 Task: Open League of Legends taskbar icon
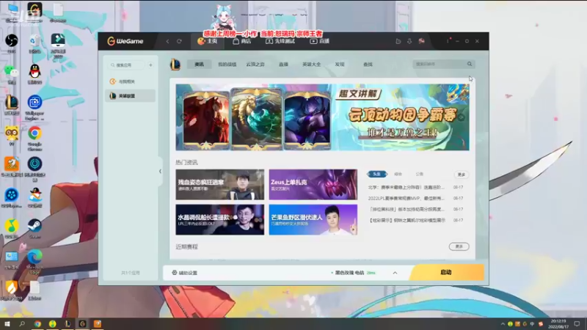68,323
